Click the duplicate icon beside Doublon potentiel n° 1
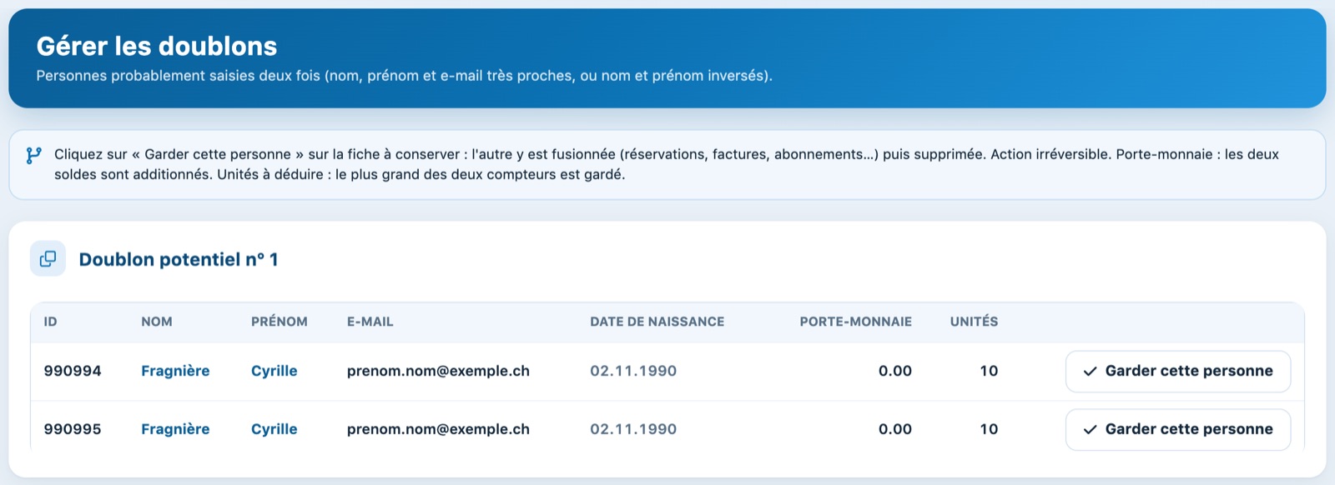Image resolution: width=1335 pixels, height=485 pixels. [x=48, y=258]
